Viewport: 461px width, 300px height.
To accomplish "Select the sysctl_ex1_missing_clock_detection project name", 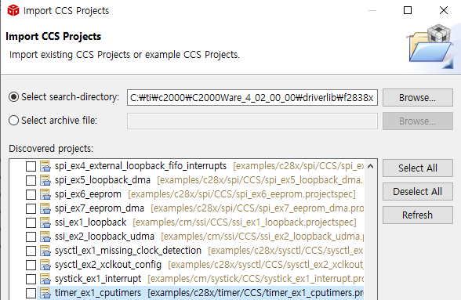I will pos(128,251).
